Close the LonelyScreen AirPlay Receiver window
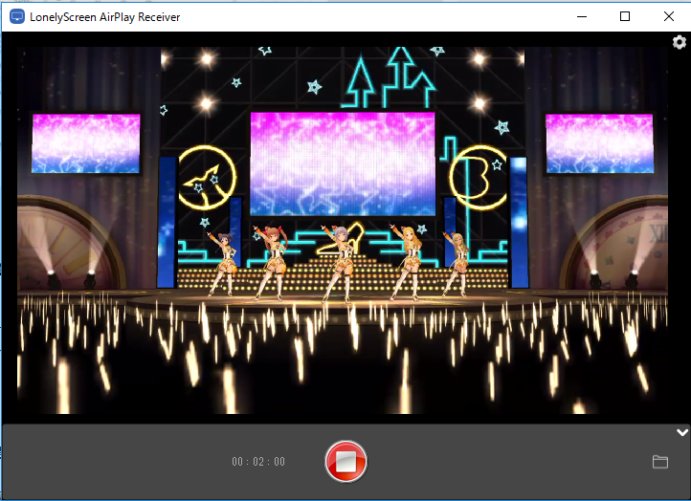The image size is (691, 501). click(x=669, y=16)
